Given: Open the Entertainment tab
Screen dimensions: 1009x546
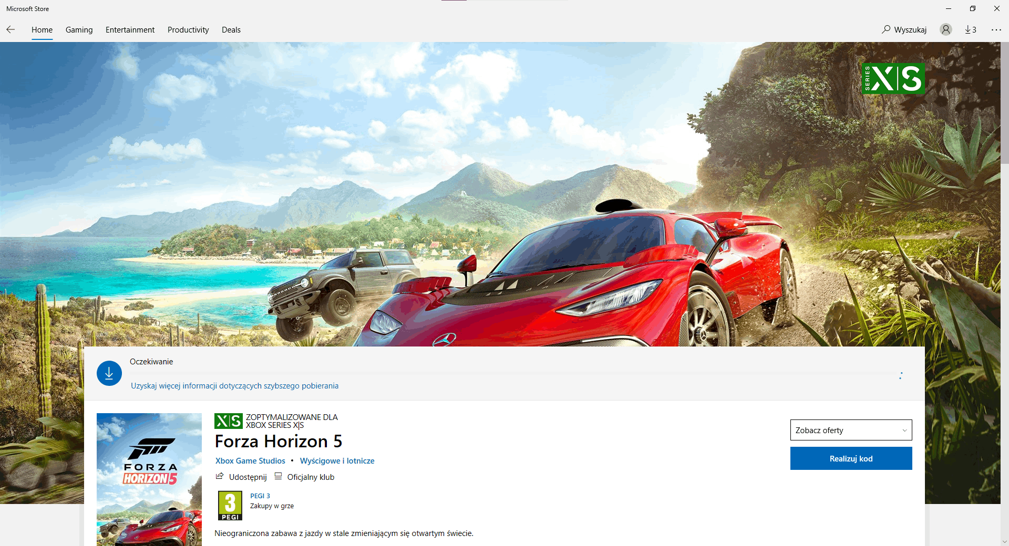Looking at the screenshot, I should click(130, 30).
